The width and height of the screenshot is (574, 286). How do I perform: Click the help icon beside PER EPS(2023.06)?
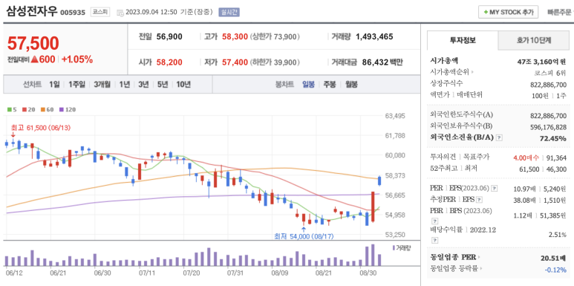[x=495, y=188]
